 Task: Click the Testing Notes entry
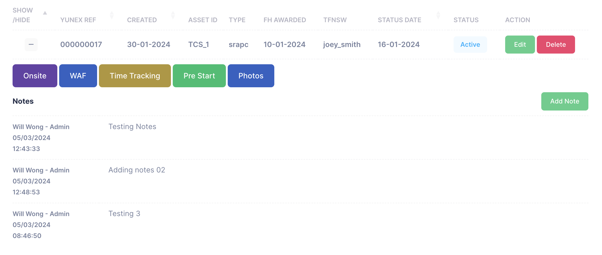pos(132,127)
